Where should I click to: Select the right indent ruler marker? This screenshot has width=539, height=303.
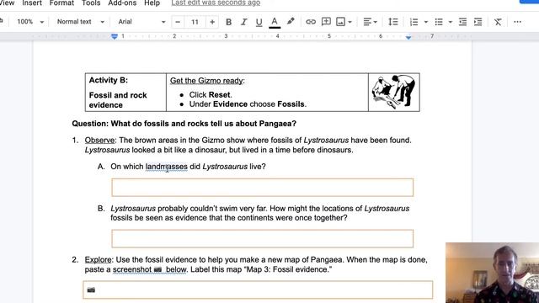pos(408,37)
